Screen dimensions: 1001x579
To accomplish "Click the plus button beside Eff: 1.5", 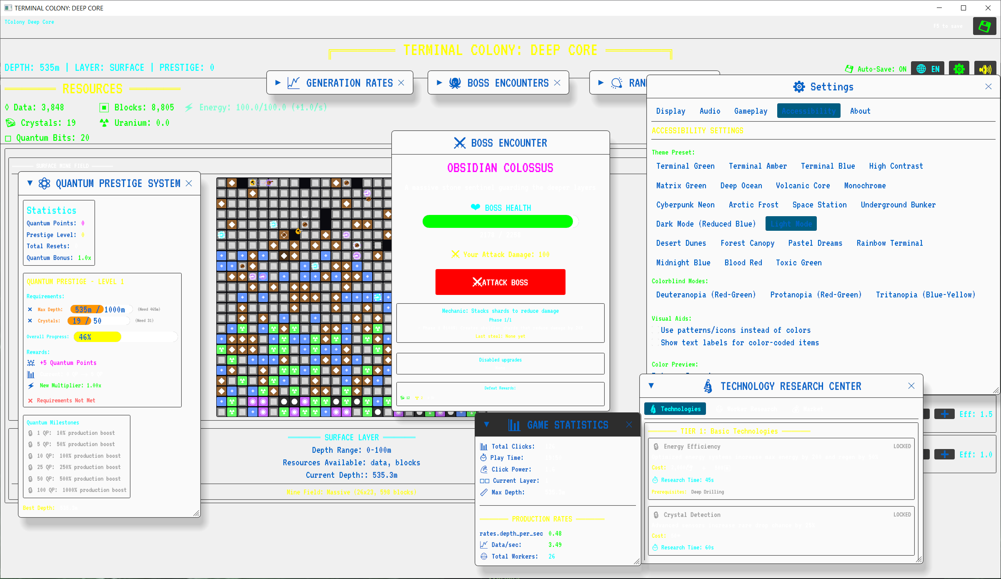I will click(x=944, y=414).
